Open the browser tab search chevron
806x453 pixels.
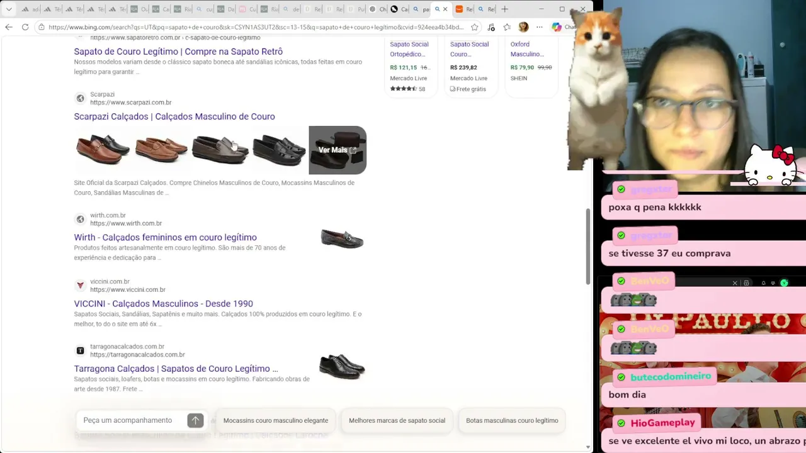pyautogui.click(x=8, y=9)
